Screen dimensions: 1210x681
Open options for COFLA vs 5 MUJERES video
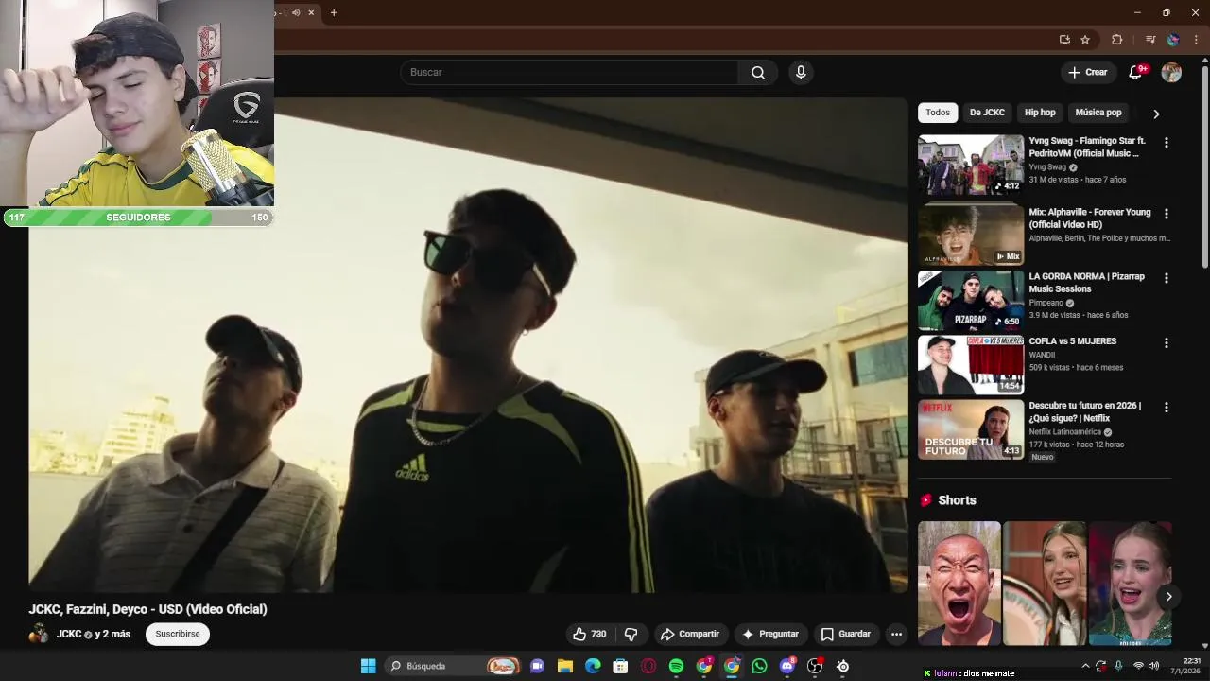click(1166, 342)
